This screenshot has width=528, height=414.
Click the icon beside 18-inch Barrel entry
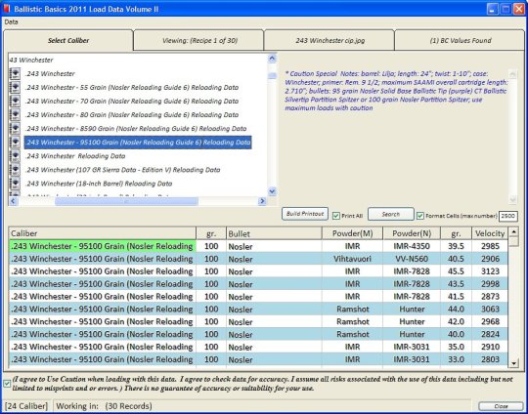click(x=15, y=184)
